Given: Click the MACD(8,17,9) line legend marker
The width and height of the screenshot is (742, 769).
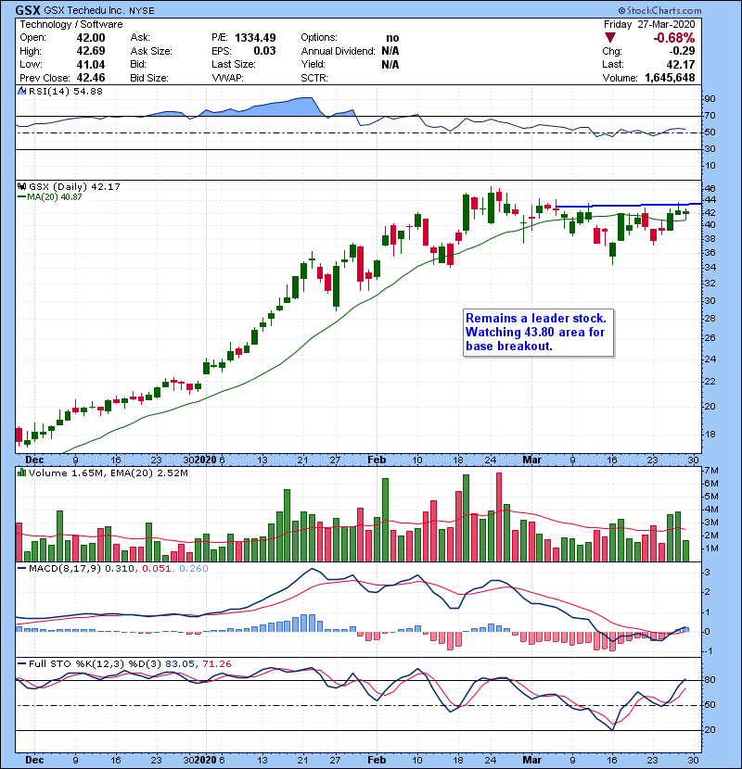Looking at the screenshot, I should (21, 569).
